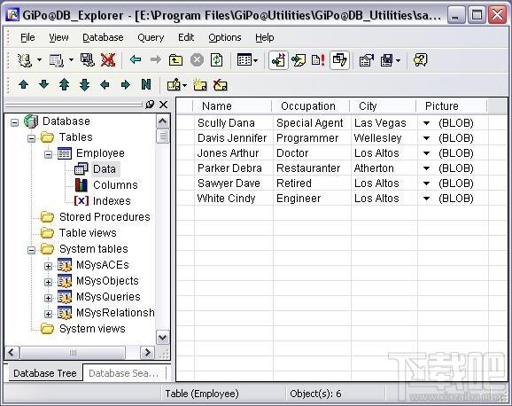This screenshot has height=406, width=512.
Task: Open the Edit menu
Action: pos(186,37)
